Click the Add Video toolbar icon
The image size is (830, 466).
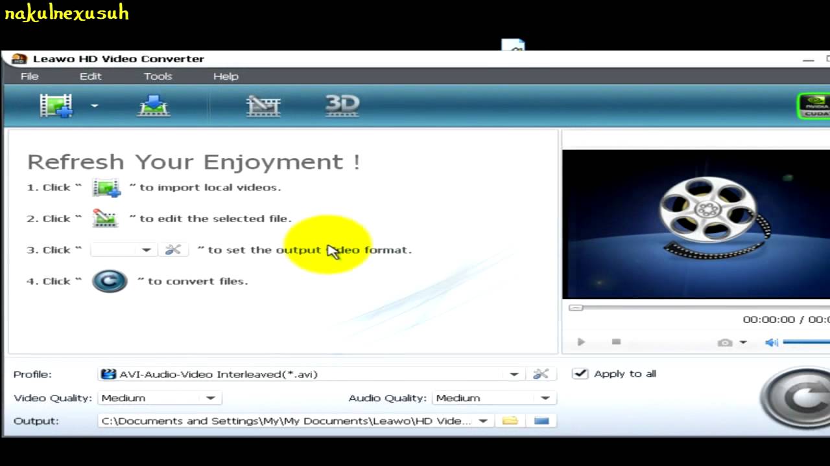click(56, 105)
